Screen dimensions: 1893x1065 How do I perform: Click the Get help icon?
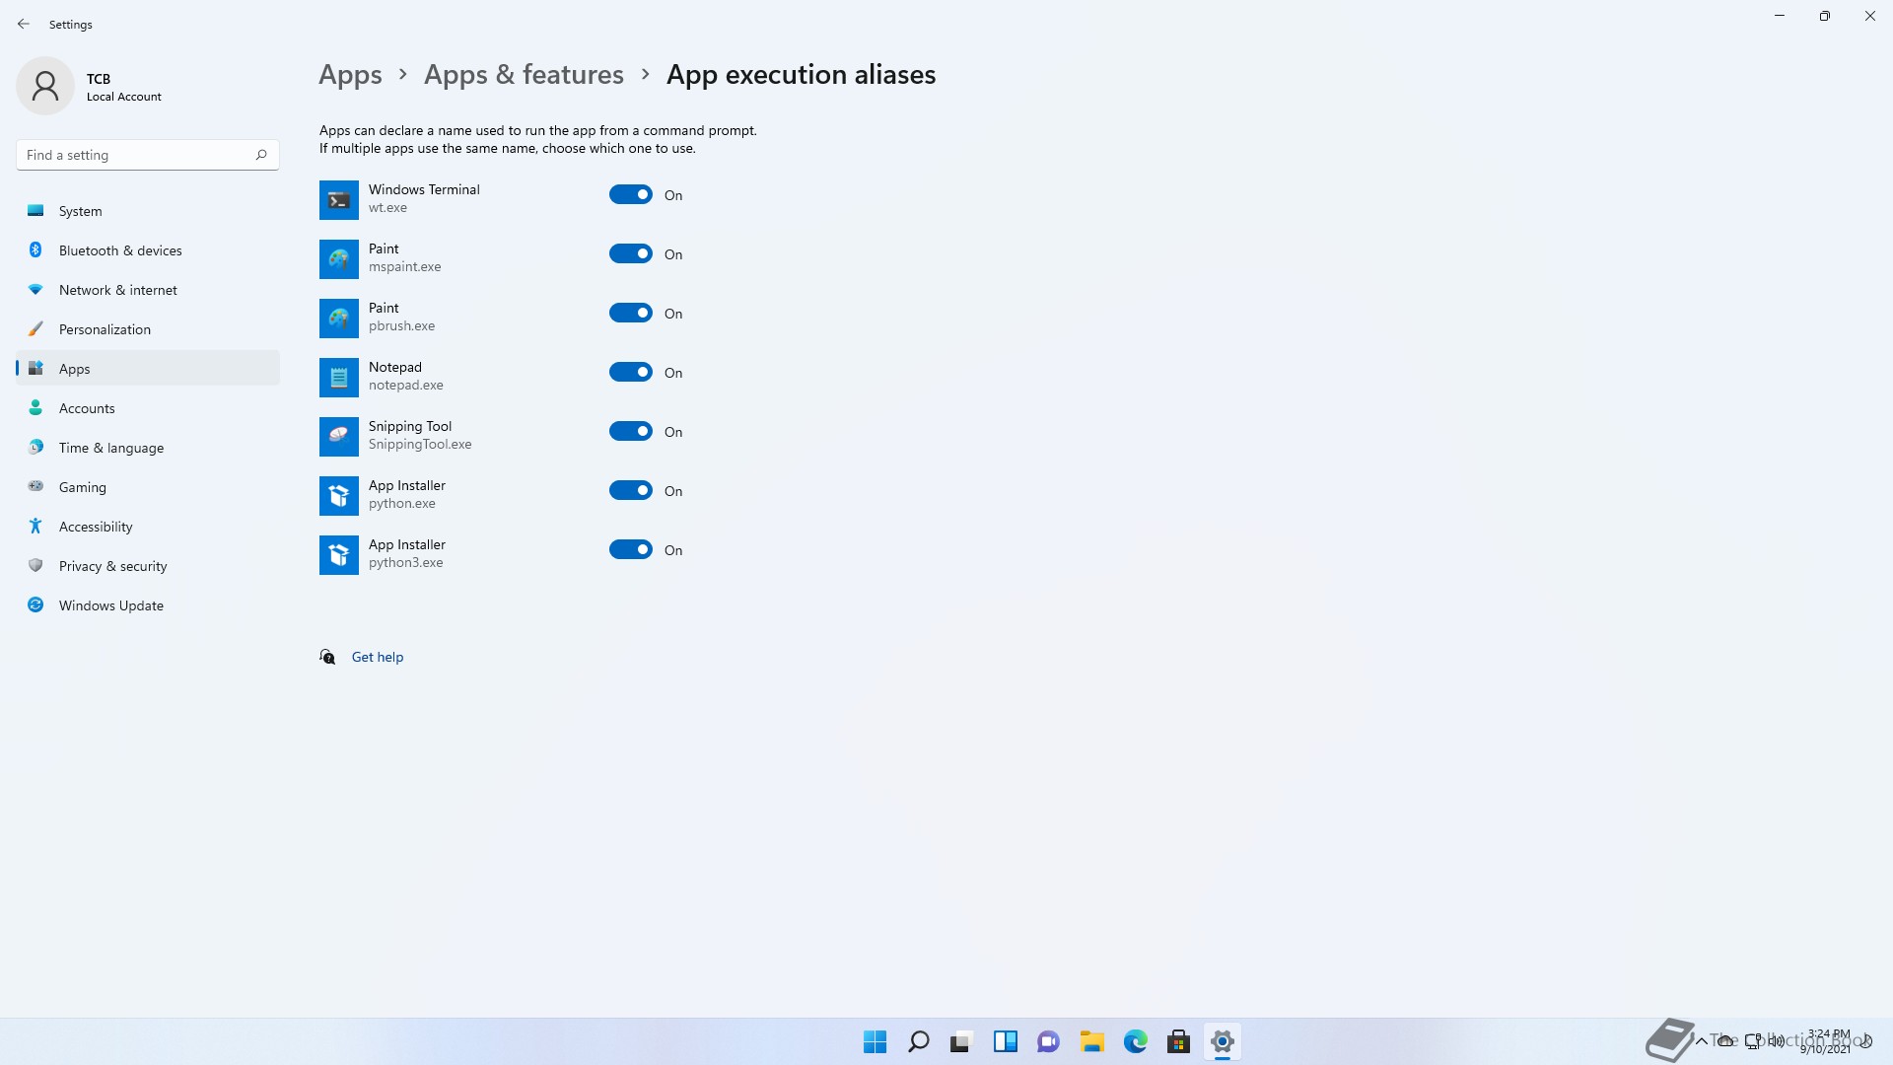tap(327, 657)
